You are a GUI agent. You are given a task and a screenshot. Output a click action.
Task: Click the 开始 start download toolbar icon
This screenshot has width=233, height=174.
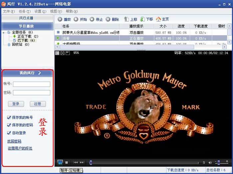pos(76,19)
